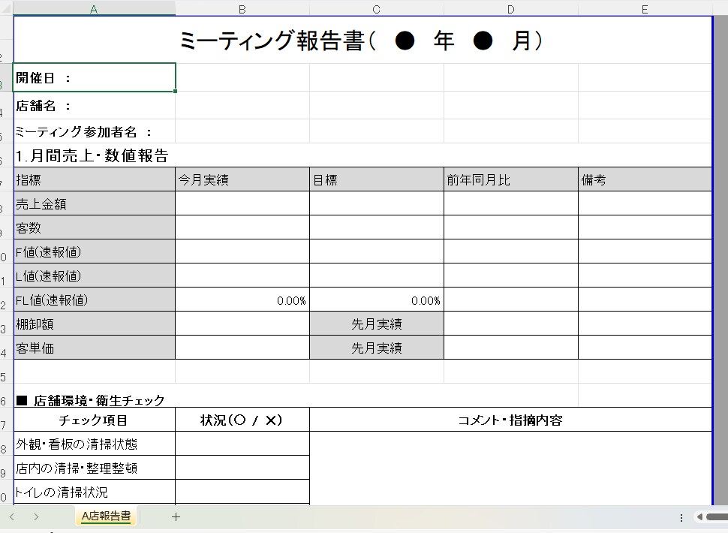This screenshot has height=533, width=728.
Task: Click the large comment area under コメント・指摘内容
Action: 510,468
